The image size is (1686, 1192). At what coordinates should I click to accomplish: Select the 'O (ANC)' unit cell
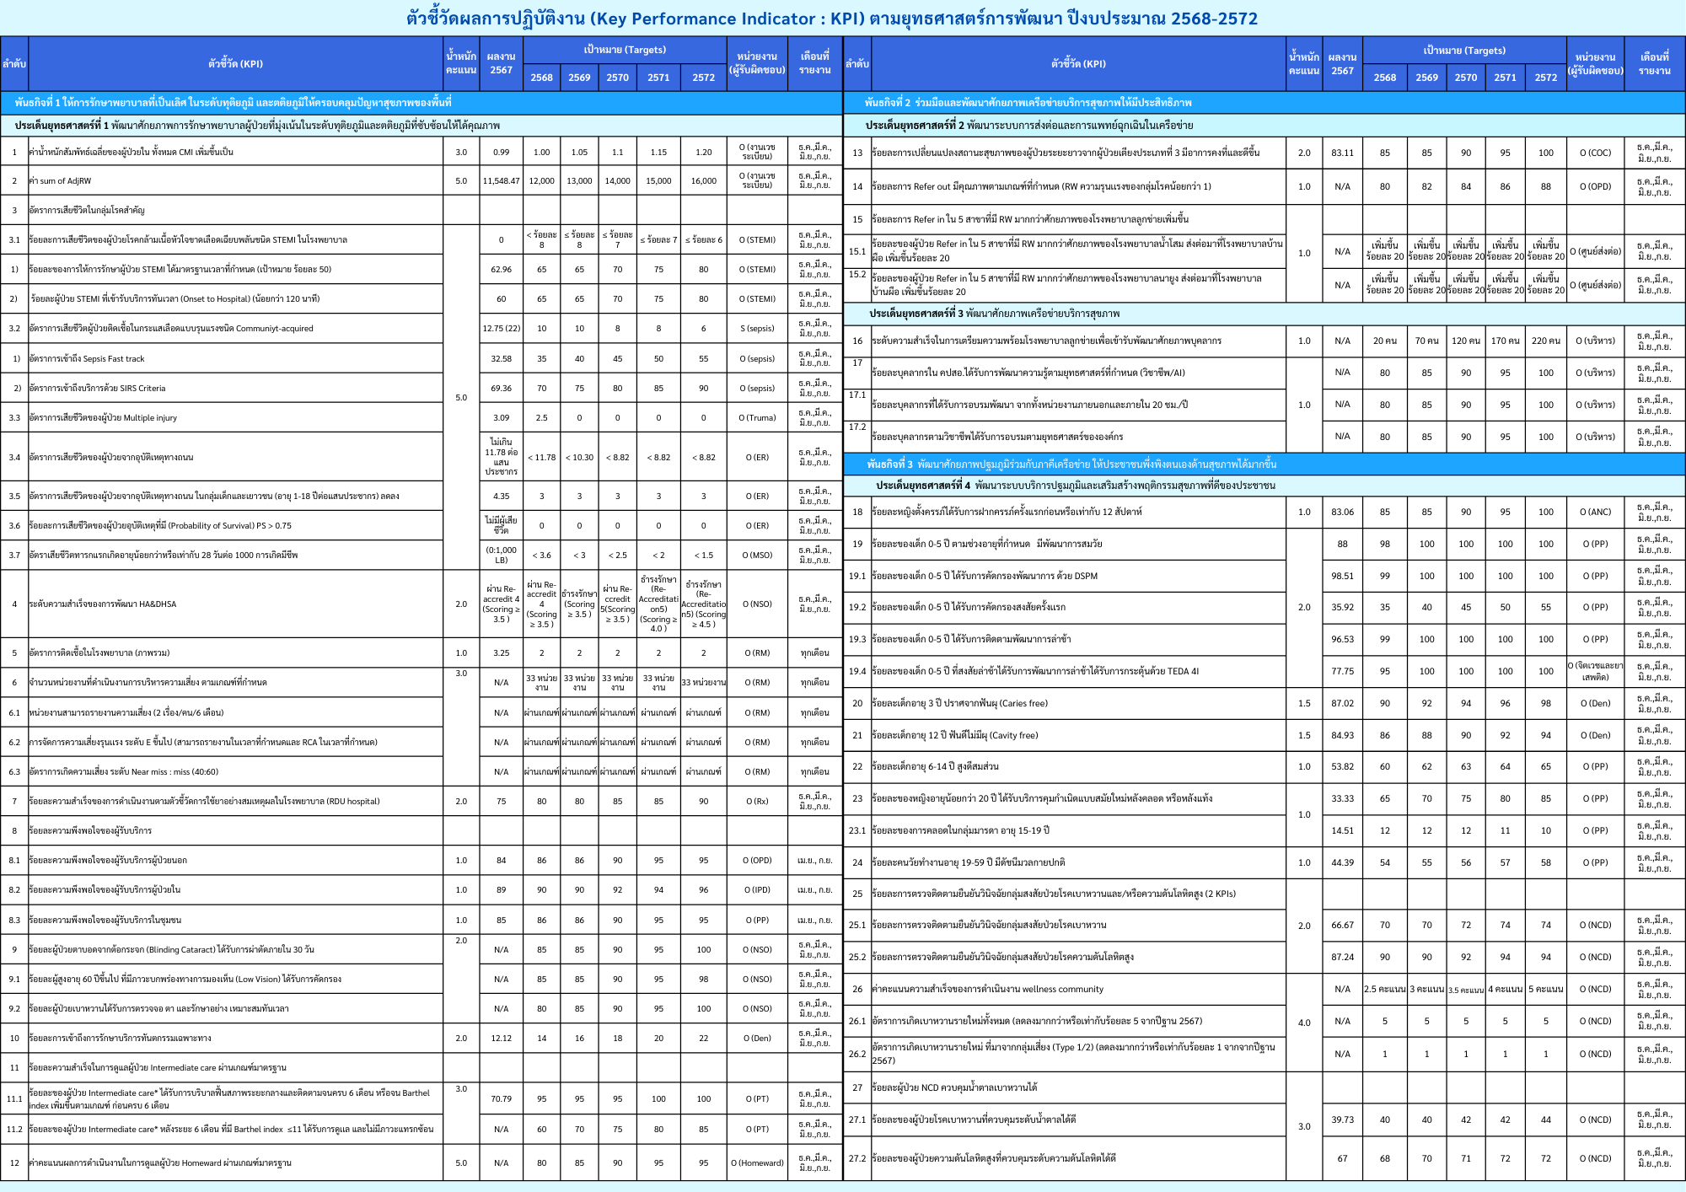(1595, 513)
